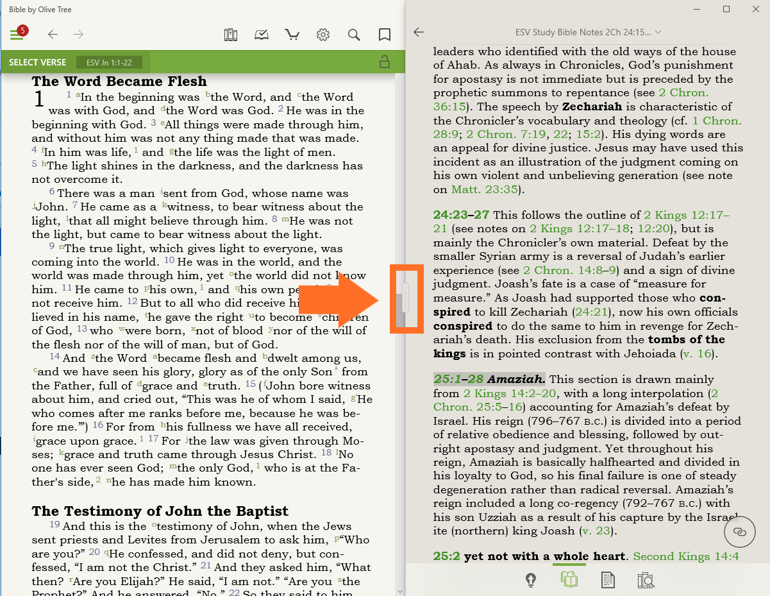Viewport: 770px width, 596px height.
Task: Open settings gear icon
Action: [323, 35]
